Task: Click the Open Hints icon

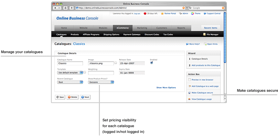Action: (205, 44)
